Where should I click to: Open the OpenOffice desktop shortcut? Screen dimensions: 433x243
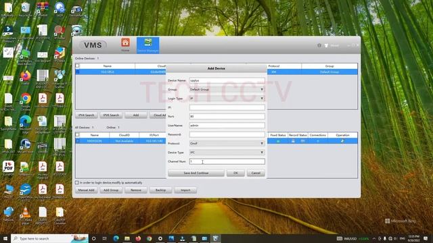pyautogui.click(x=26, y=192)
